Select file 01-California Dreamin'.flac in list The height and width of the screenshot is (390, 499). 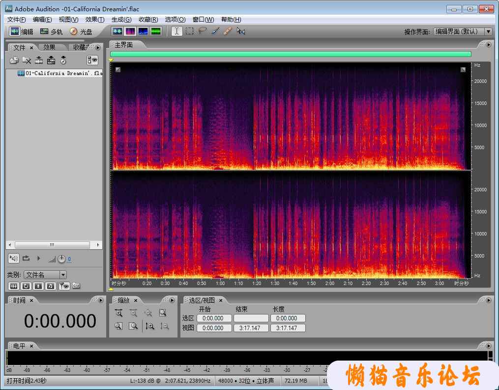pyautogui.click(x=60, y=74)
